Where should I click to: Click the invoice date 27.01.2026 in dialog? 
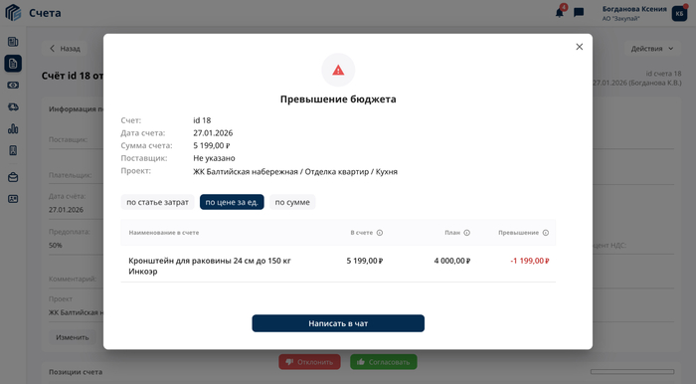coord(213,132)
